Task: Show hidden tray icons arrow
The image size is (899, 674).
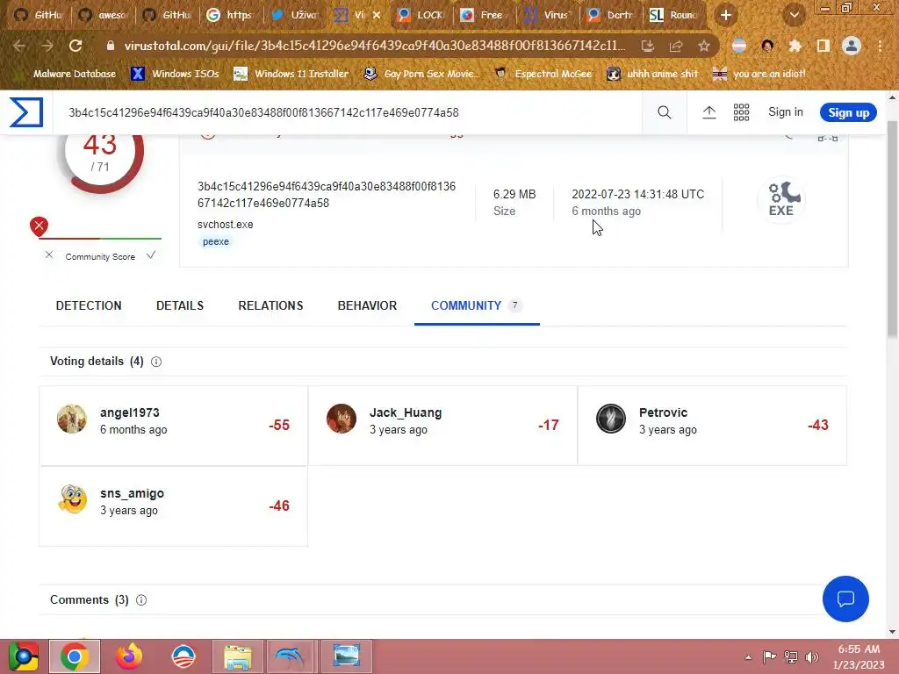Action: tap(748, 657)
